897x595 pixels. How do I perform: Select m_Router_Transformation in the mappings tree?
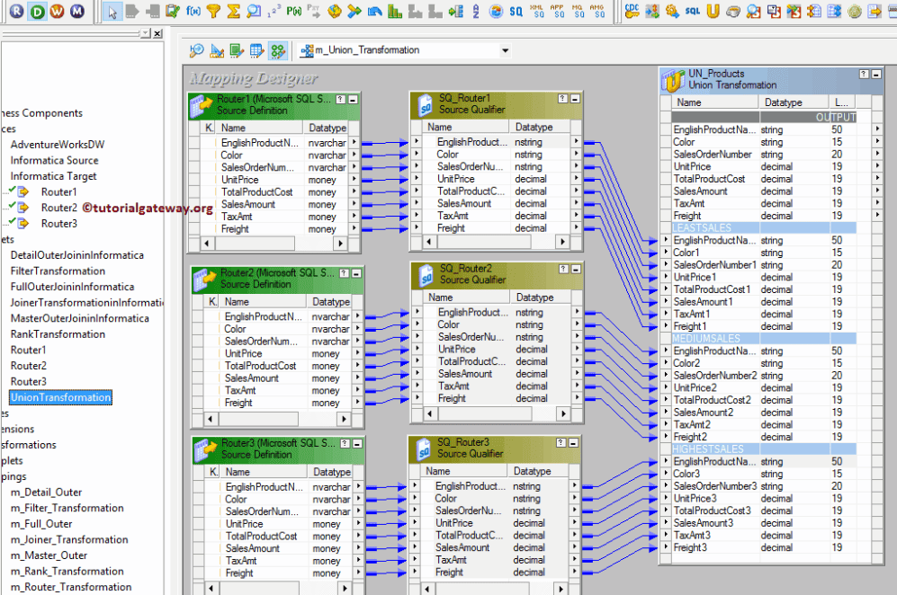71,587
